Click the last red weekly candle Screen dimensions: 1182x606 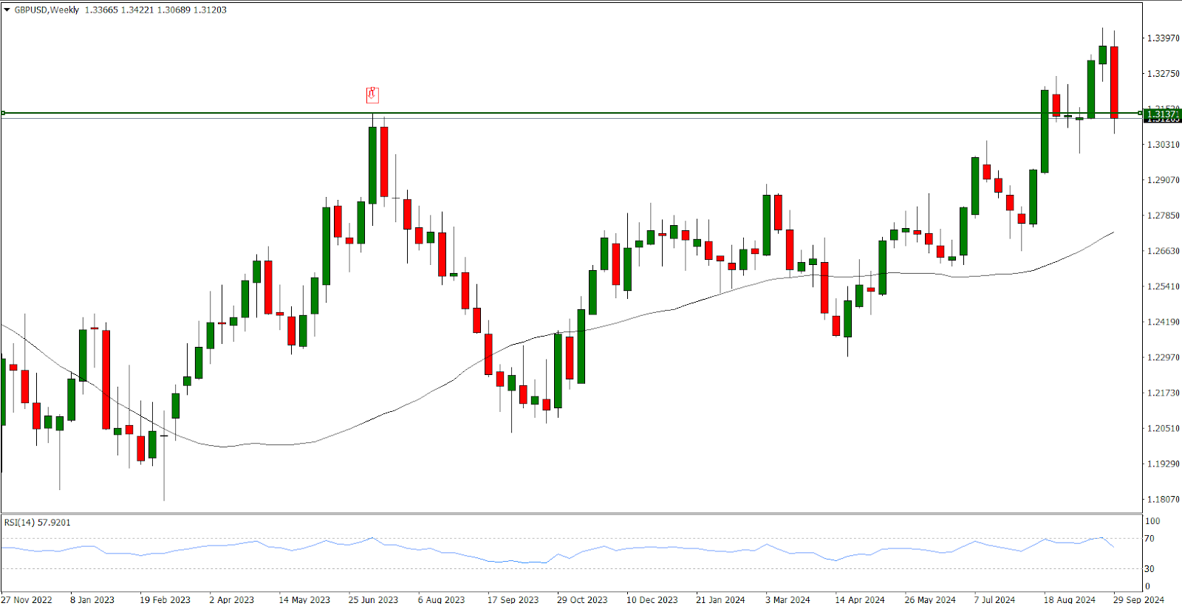click(1114, 81)
